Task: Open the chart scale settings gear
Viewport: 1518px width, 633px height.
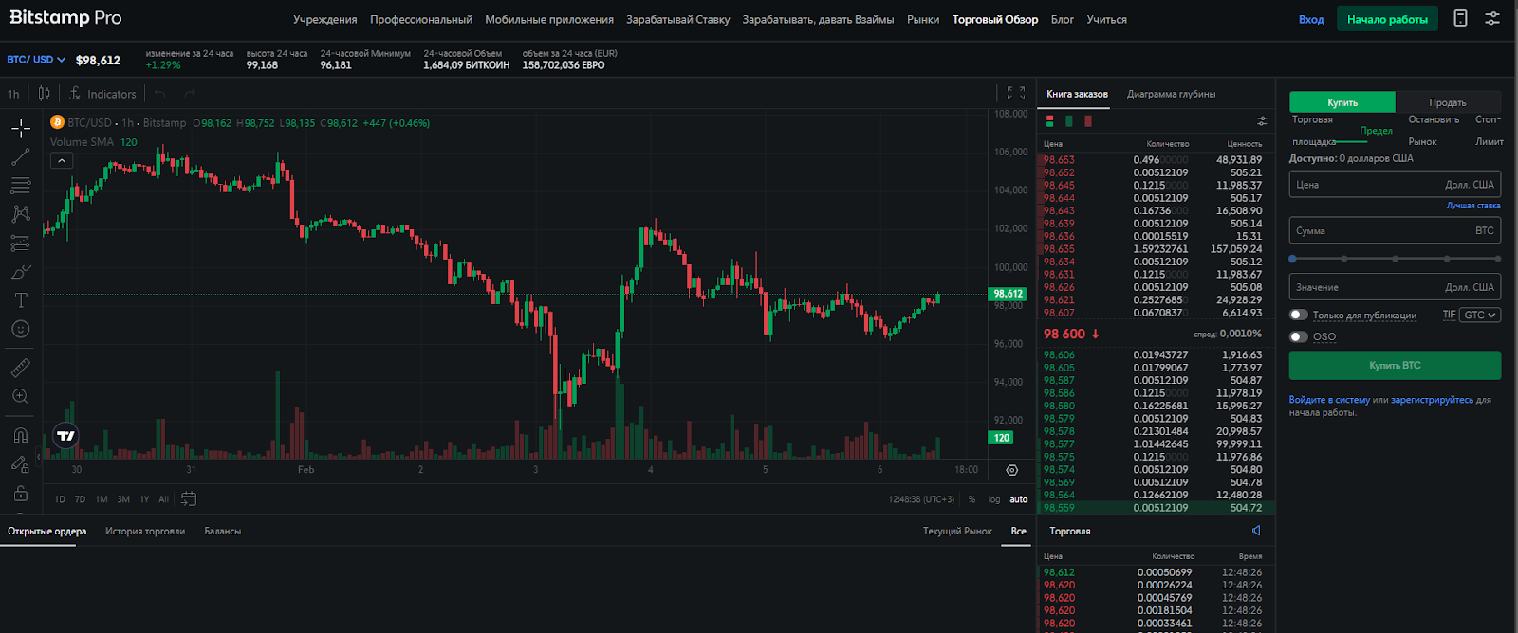Action: (x=1012, y=470)
